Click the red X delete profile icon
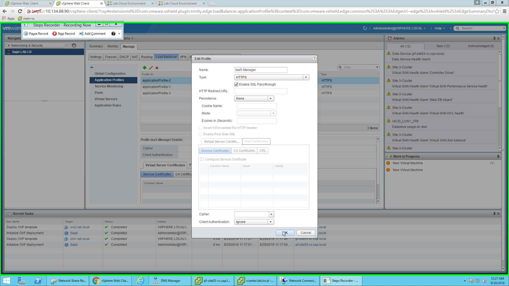Viewport: 509px width, 286px height. [157, 68]
